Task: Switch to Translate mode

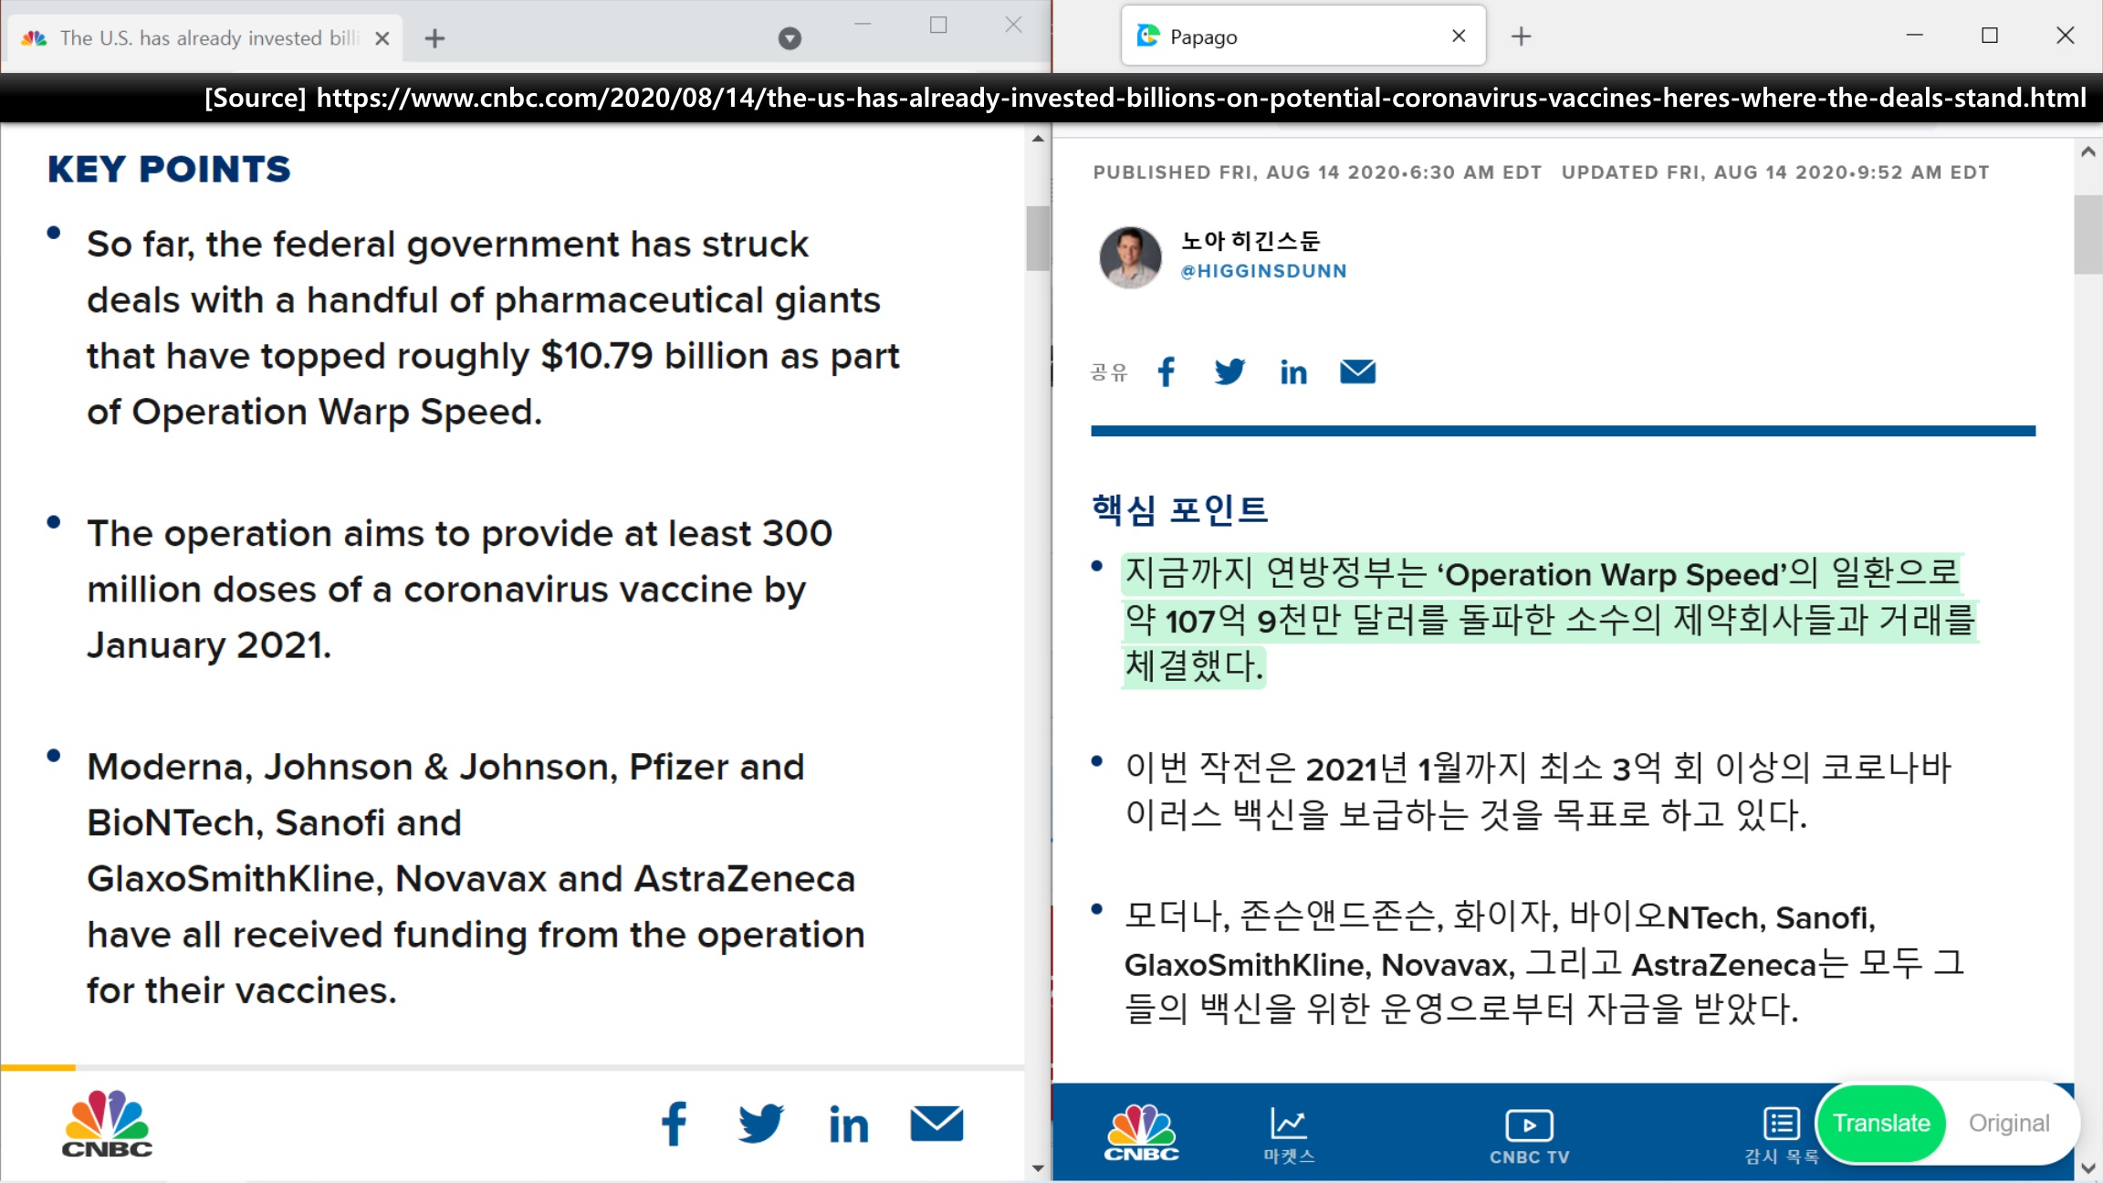Action: [x=1881, y=1123]
